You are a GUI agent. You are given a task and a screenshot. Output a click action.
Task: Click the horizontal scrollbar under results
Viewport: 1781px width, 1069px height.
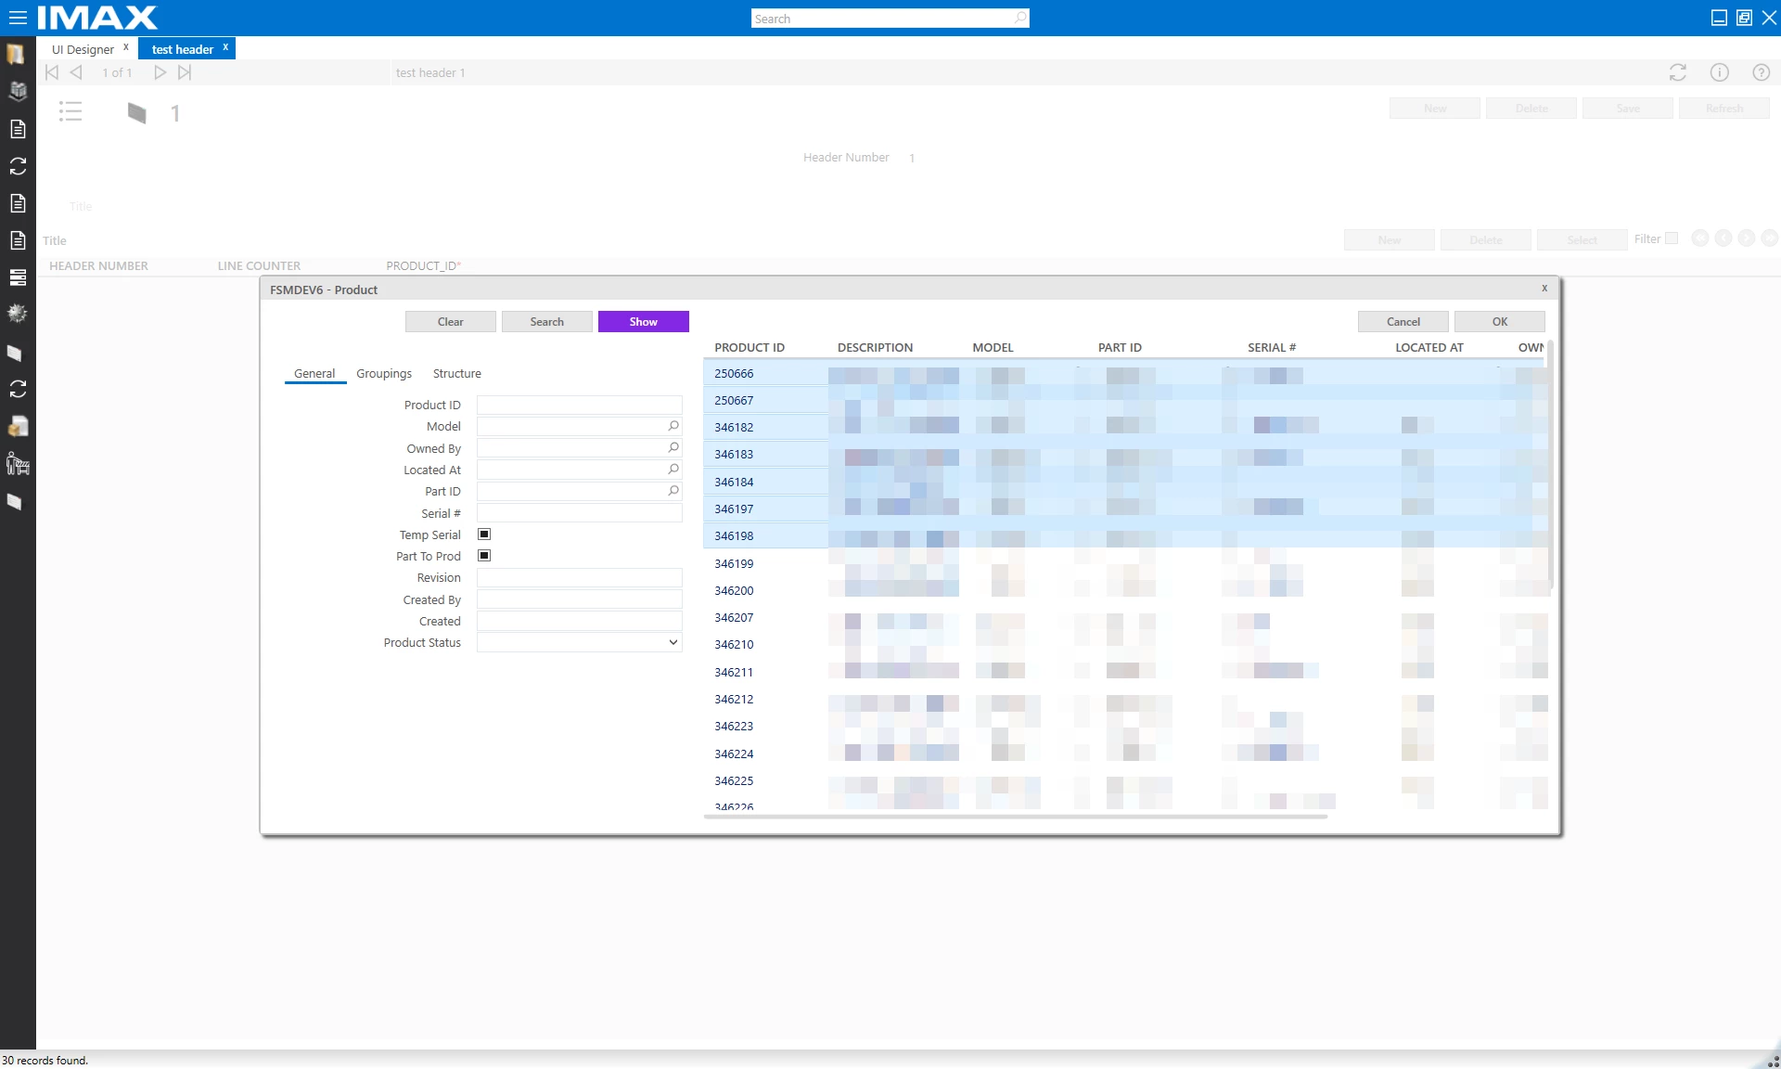(1016, 817)
